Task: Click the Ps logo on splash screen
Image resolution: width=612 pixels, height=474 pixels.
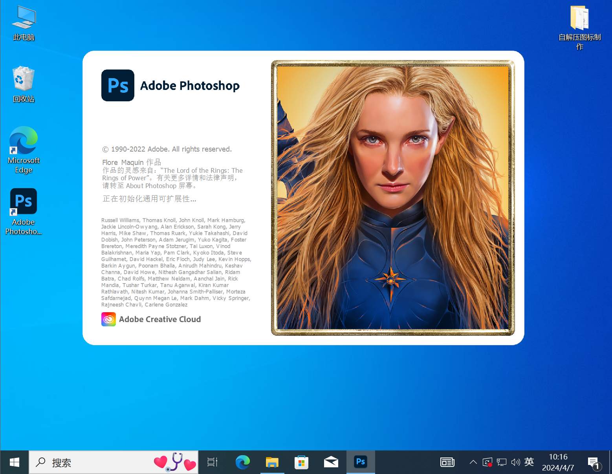Action: click(118, 85)
